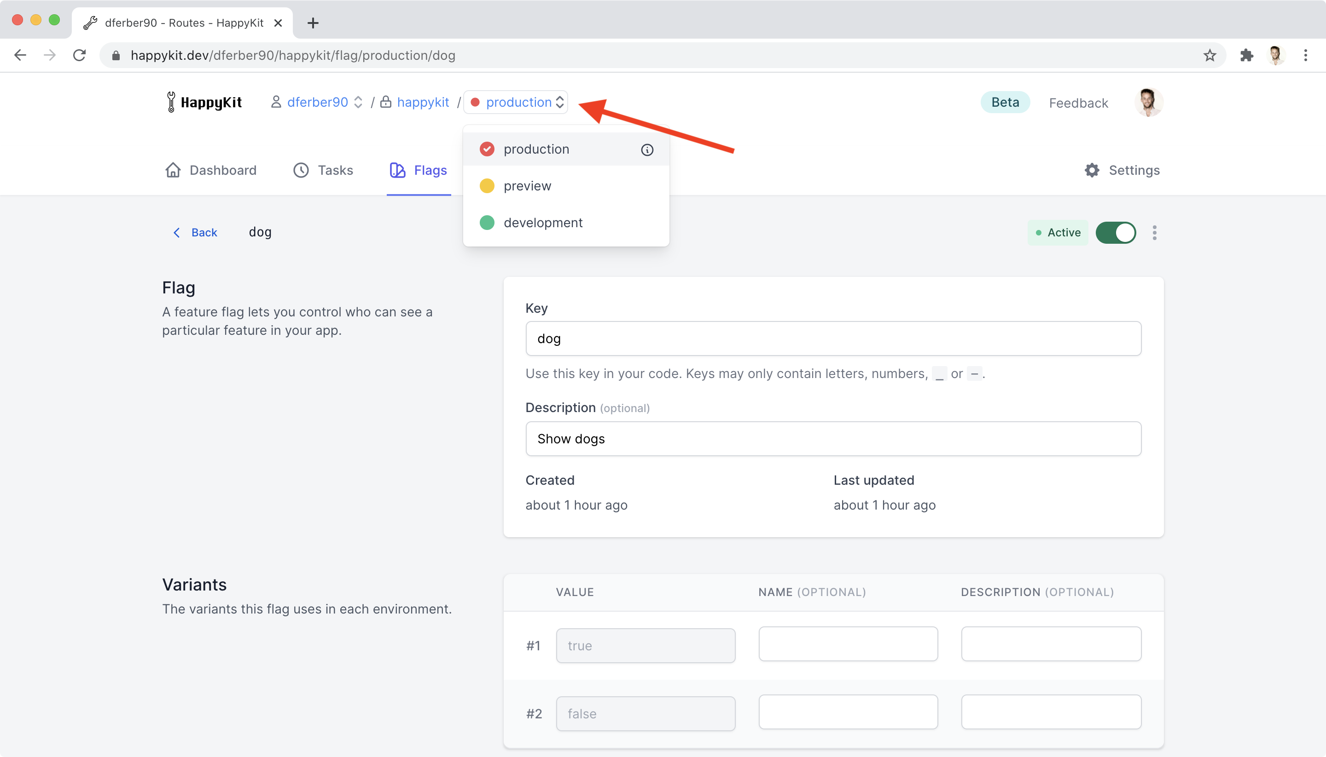Image resolution: width=1326 pixels, height=757 pixels.
Task: Click the user avatar icon top right
Action: pos(1148,103)
